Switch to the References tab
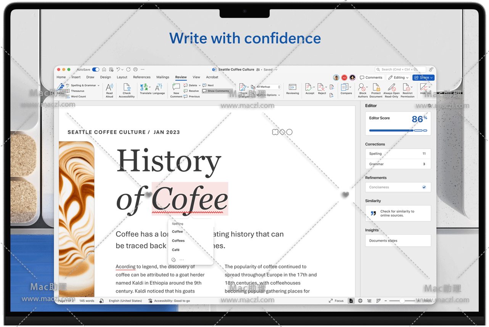The height and width of the screenshot is (327, 489). [x=142, y=77]
